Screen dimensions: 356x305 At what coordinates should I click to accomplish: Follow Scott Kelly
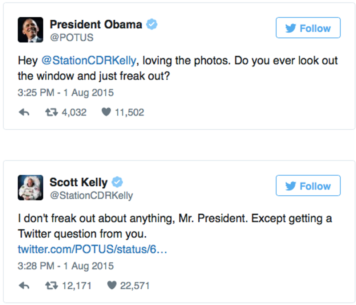click(308, 186)
